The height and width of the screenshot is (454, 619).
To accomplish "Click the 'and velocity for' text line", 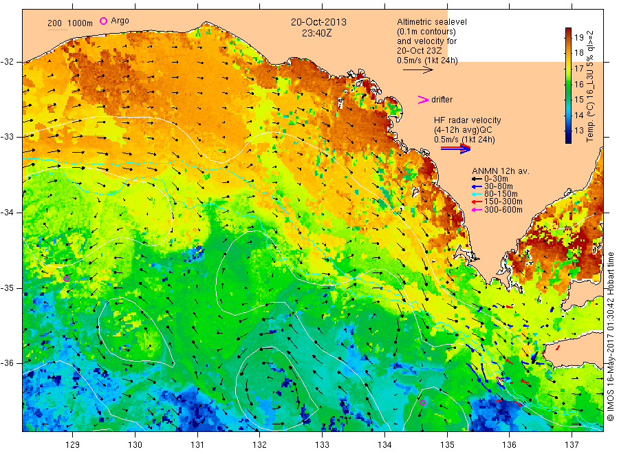I will point(426,41).
